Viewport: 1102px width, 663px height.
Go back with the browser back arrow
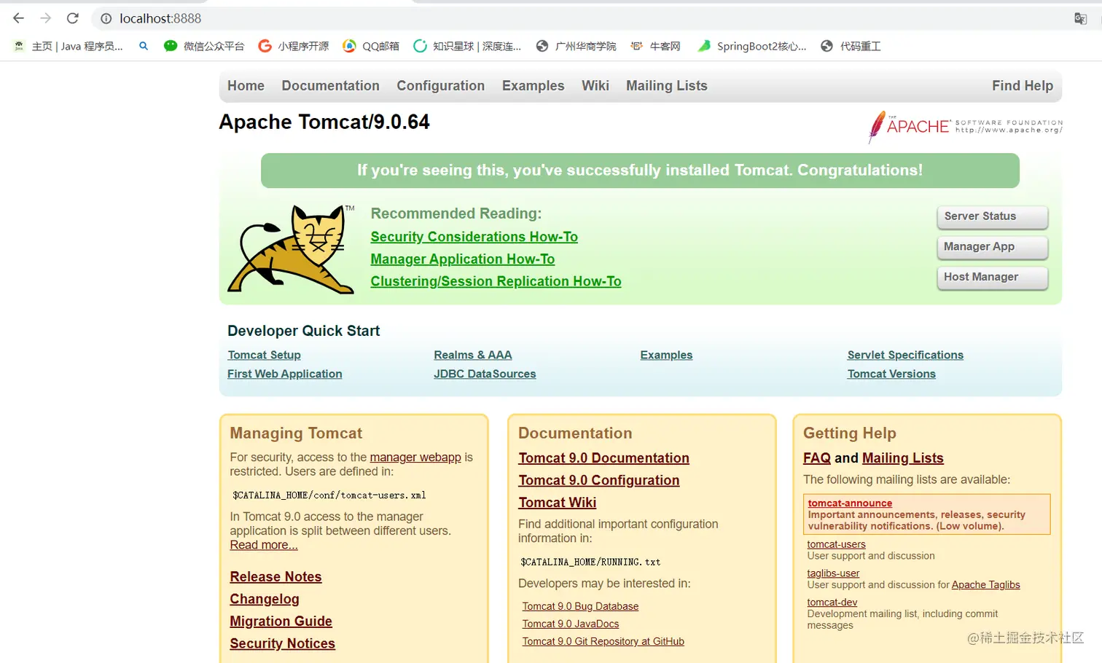pyautogui.click(x=19, y=18)
